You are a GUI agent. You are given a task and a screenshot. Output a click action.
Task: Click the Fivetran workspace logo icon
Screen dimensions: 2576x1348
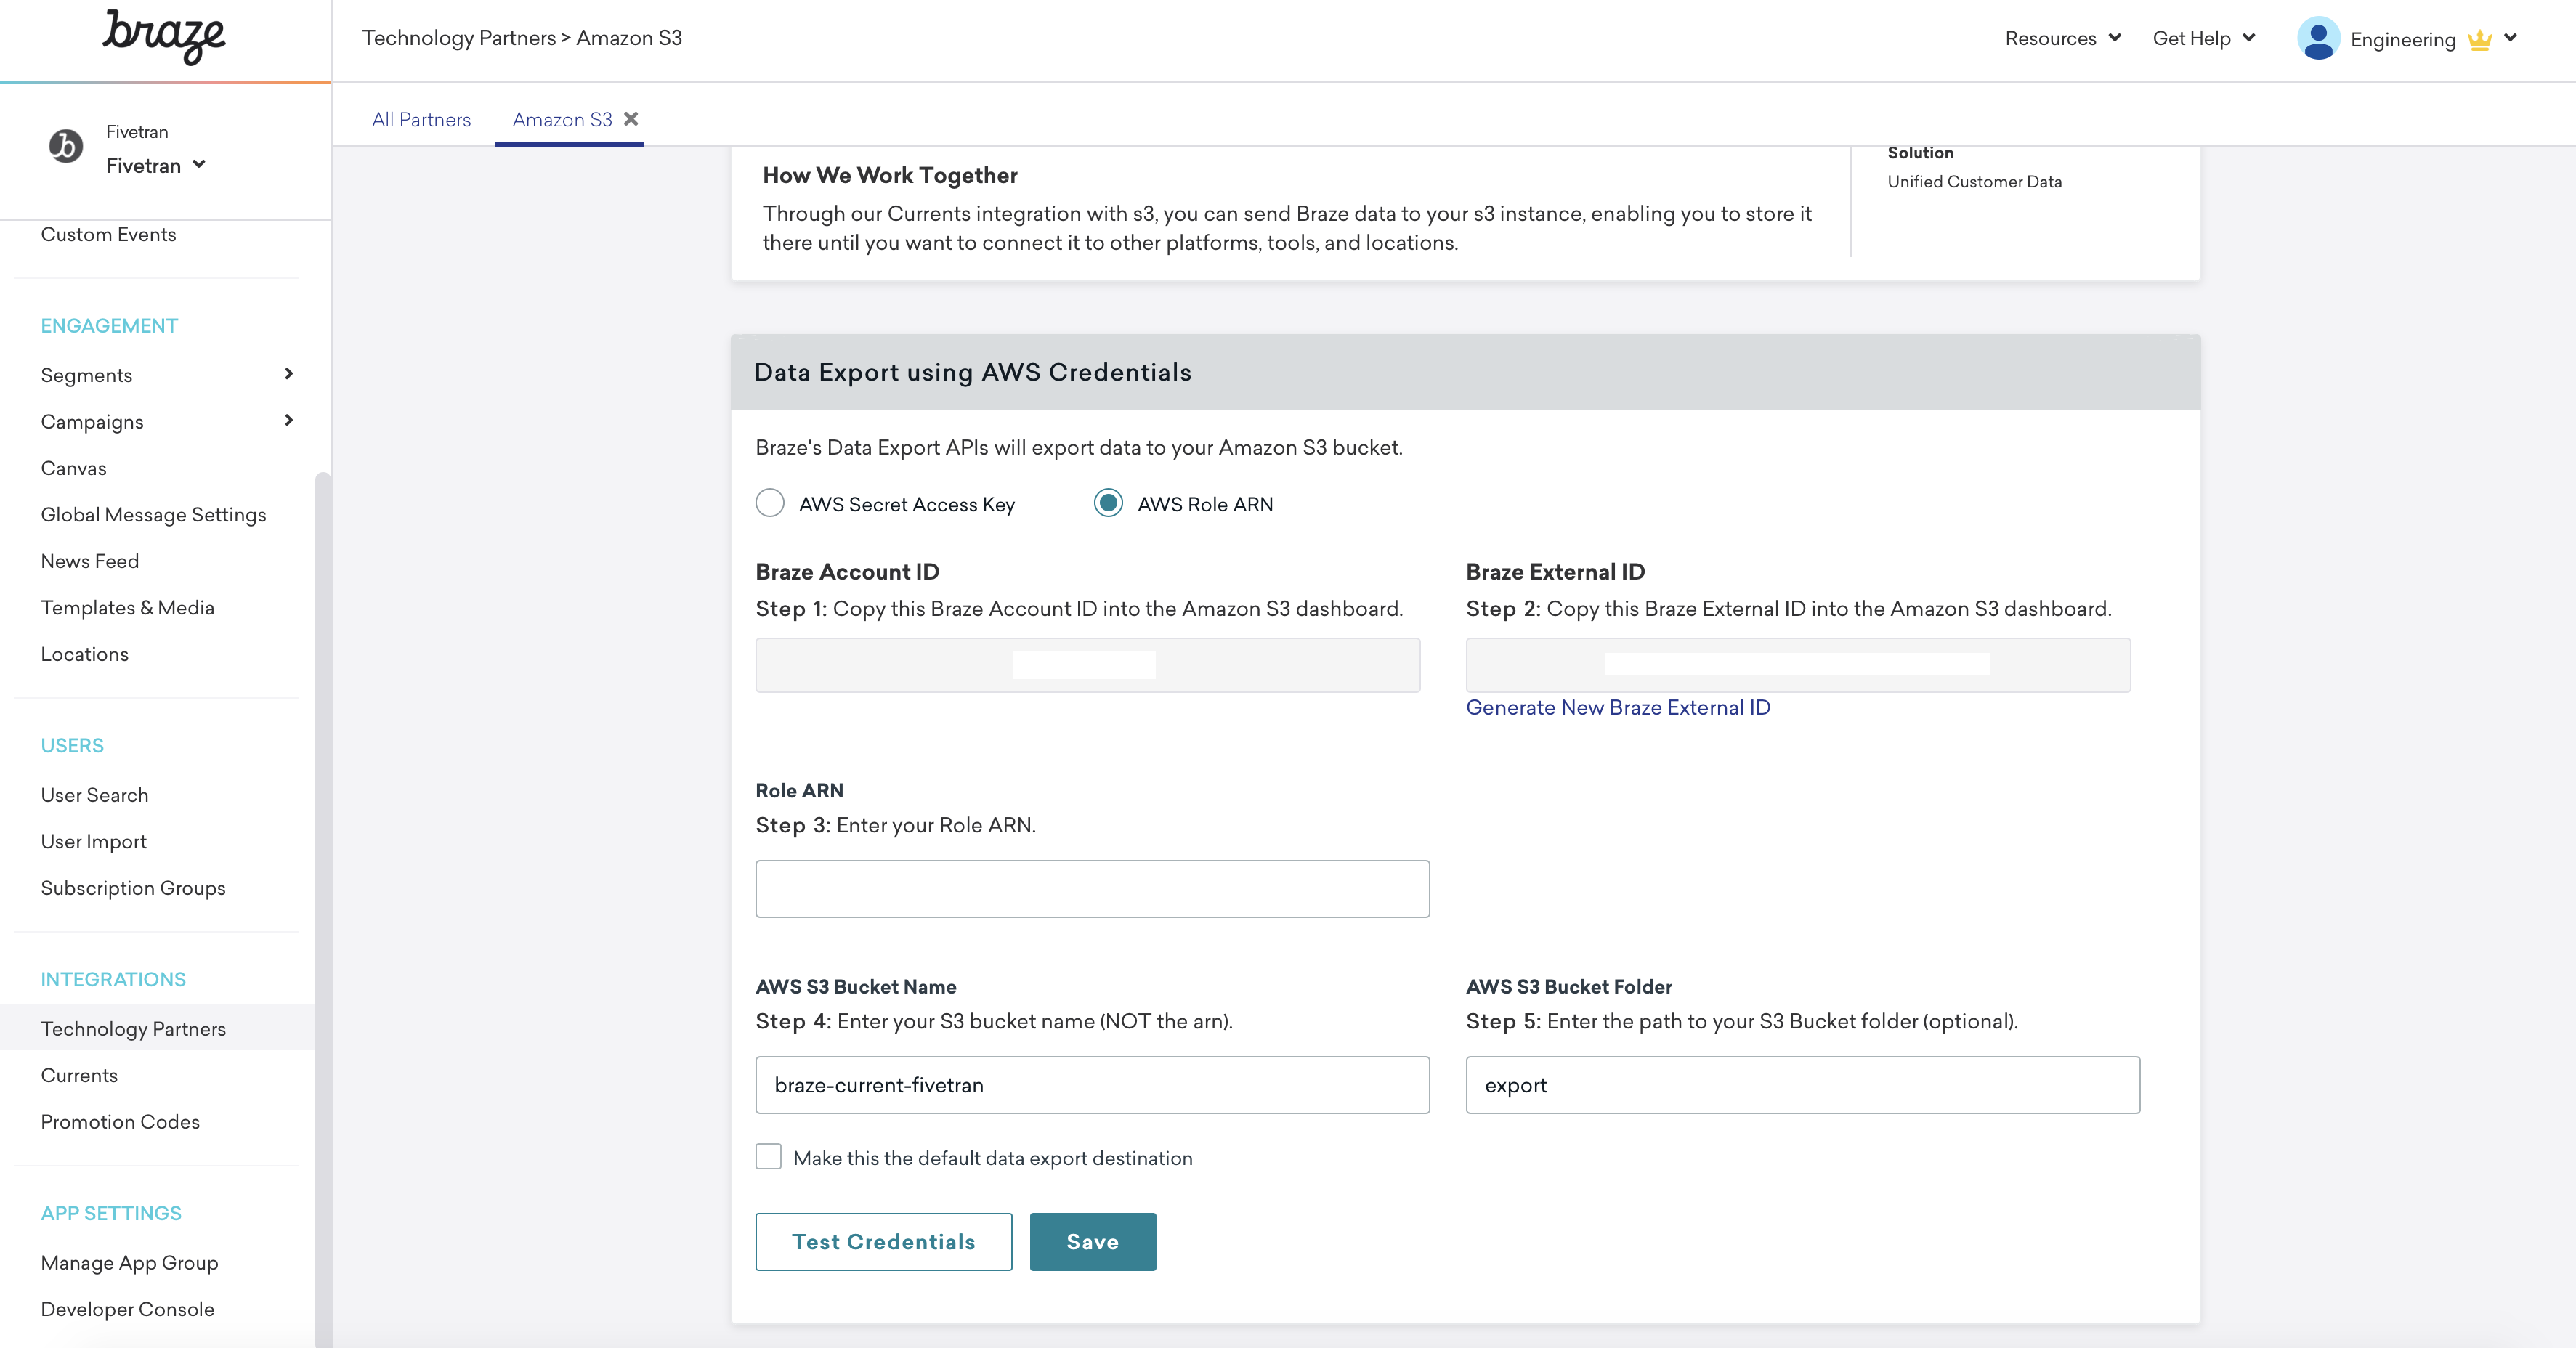pyautogui.click(x=66, y=146)
